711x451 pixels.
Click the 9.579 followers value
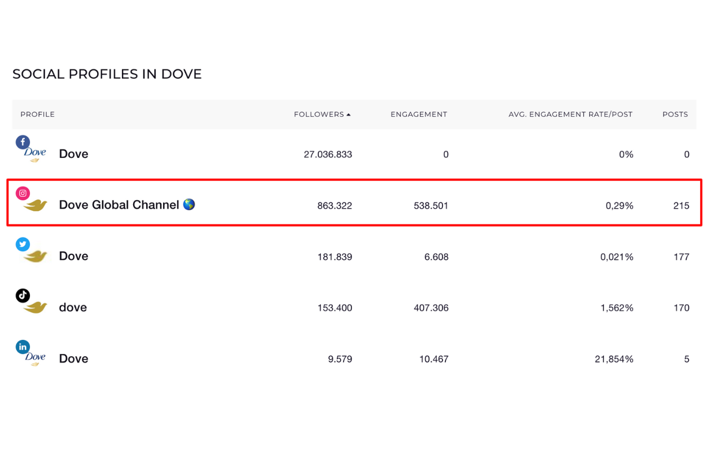pyautogui.click(x=340, y=359)
